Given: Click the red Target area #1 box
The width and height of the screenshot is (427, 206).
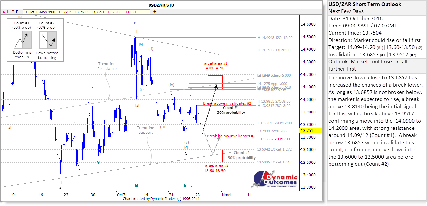Looking at the screenshot, I should (215, 82).
